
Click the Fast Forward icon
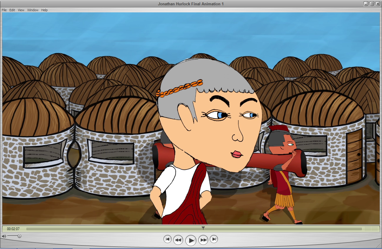pyautogui.click(x=203, y=240)
